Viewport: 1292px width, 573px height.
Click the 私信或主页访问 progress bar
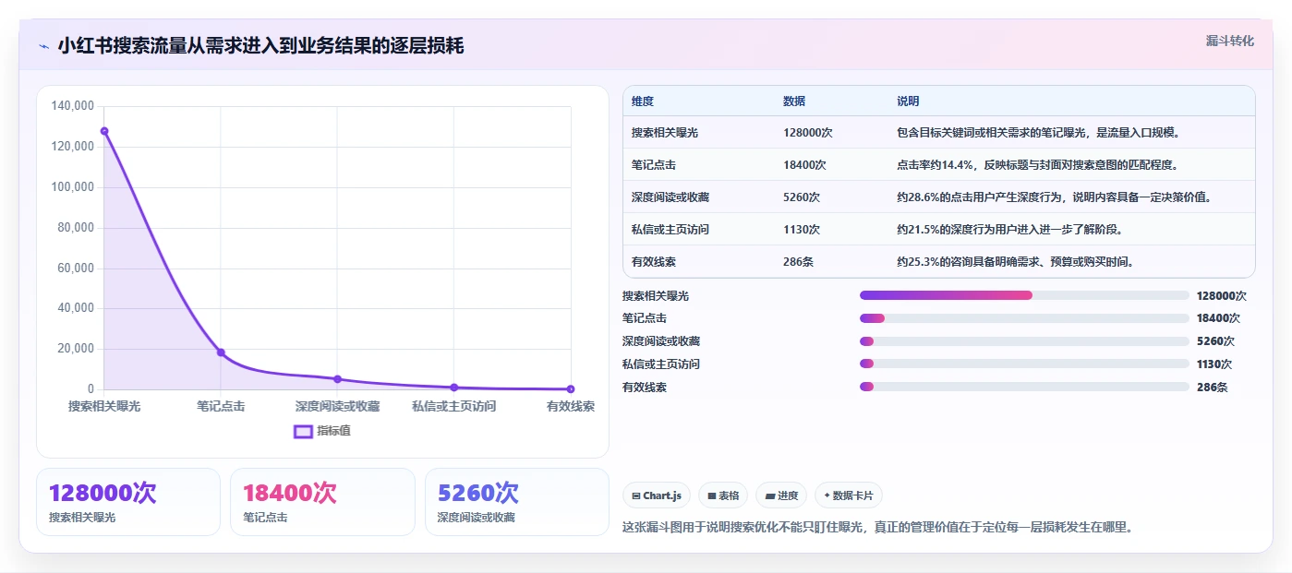[1024, 364]
